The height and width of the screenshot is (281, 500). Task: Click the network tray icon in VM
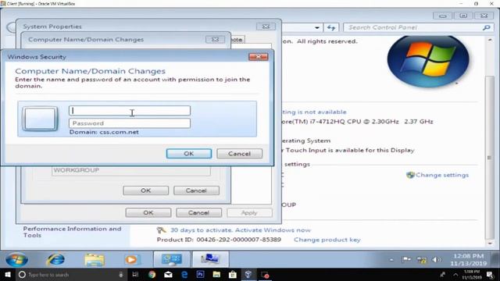[x=422, y=260]
